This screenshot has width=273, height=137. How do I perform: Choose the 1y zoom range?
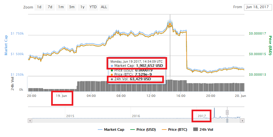[82, 7]
